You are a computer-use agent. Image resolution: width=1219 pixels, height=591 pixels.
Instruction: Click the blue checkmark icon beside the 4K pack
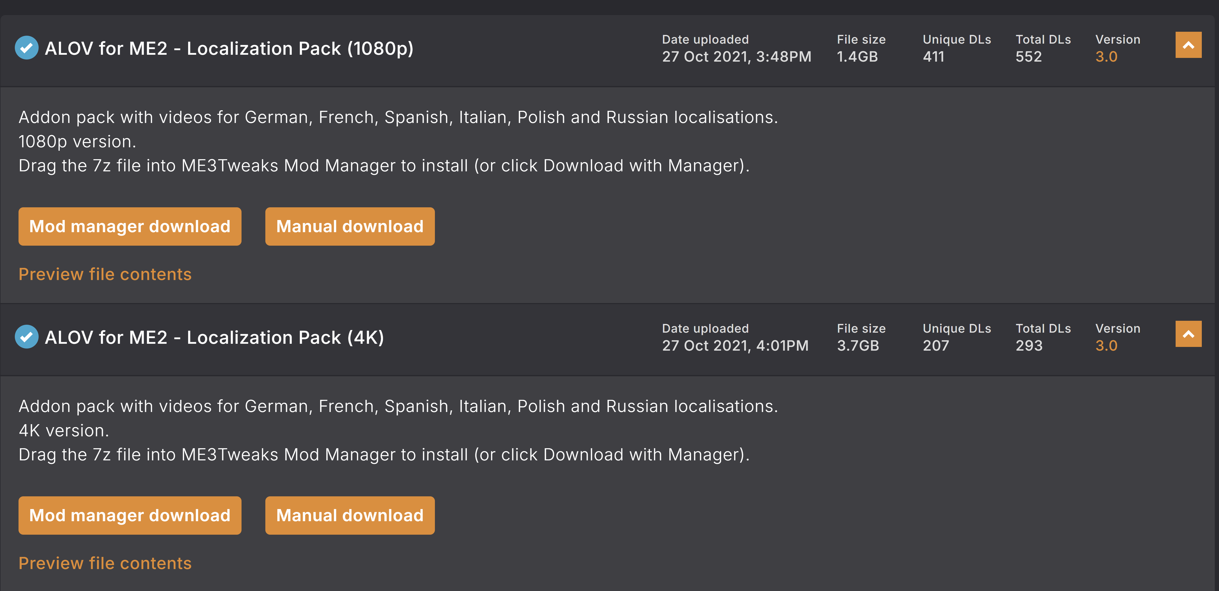click(x=26, y=337)
